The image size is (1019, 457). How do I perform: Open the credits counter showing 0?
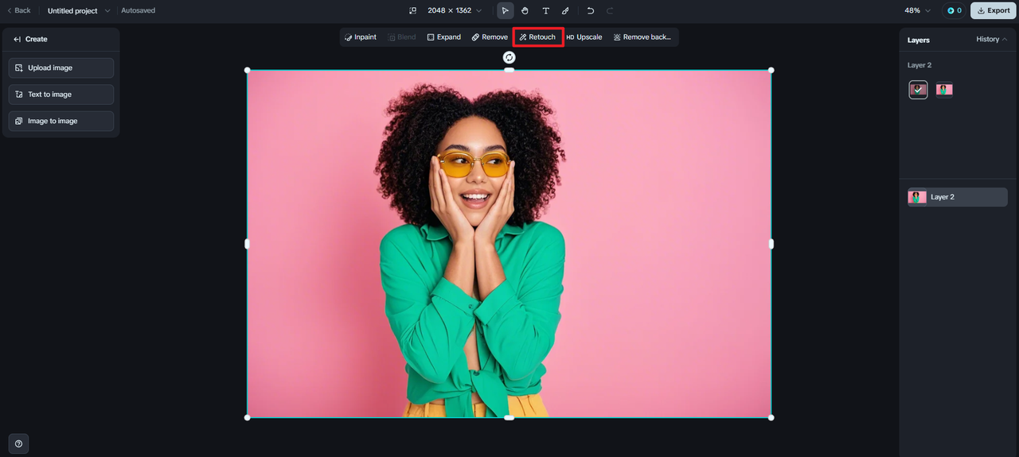tap(954, 10)
